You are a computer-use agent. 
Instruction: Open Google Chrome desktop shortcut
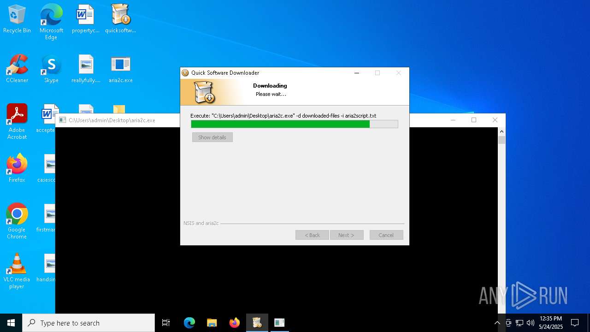17,221
